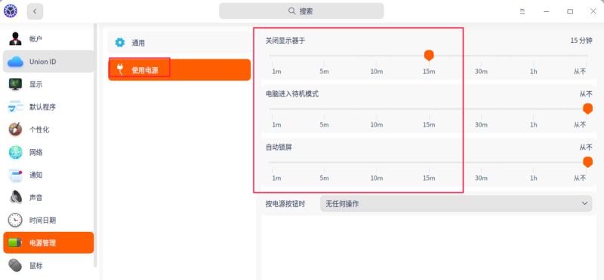This screenshot has height=280, width=604.
Task: Set 关闭显示器于 slider to 从不
Action: pyautogui.click(x=580, y=71)
